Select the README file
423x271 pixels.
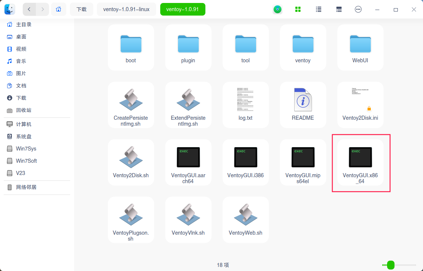tap(303, 105)
